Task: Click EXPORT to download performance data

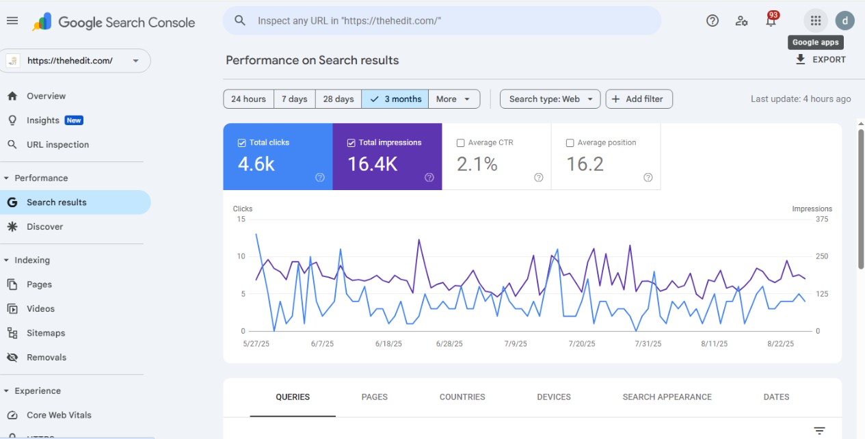Action: coord(821,59)
